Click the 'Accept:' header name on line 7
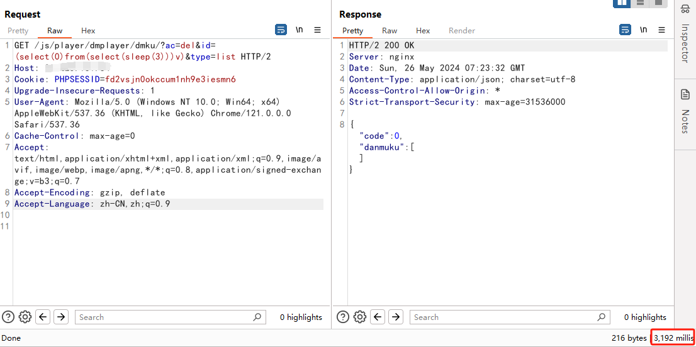Viewport: 696px width, 347px height. coord(31,147)
